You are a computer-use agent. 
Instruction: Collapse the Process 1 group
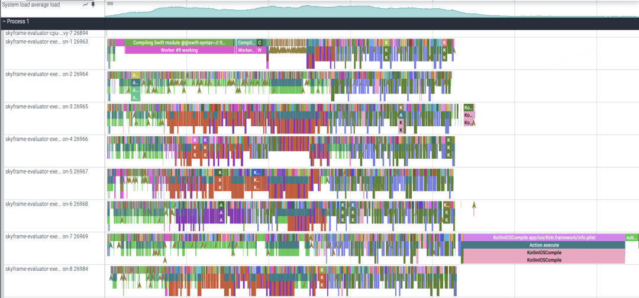[x=4, y=21]
